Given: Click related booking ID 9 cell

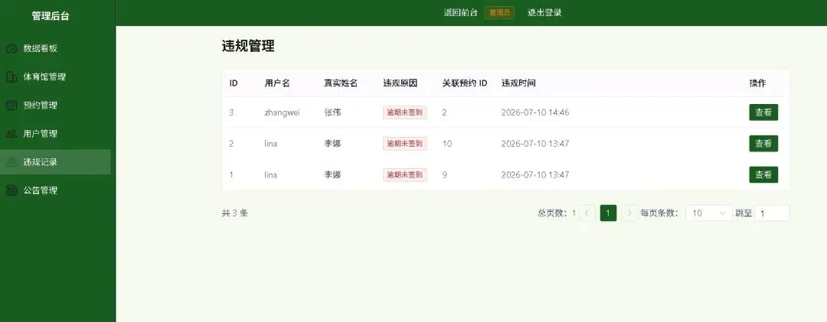Looking at the screenshot, I should 445,174.
